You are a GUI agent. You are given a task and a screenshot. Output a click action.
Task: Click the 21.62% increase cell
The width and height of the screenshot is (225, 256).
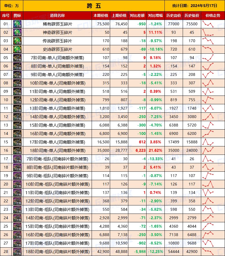156,151
